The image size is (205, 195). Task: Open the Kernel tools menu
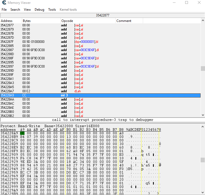pyautogui.click(x=68, y=10)
